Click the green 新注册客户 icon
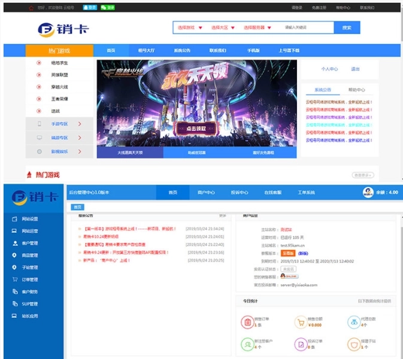Image resolution: width=403 pixels, height=359 pixels. coord(247,345)
